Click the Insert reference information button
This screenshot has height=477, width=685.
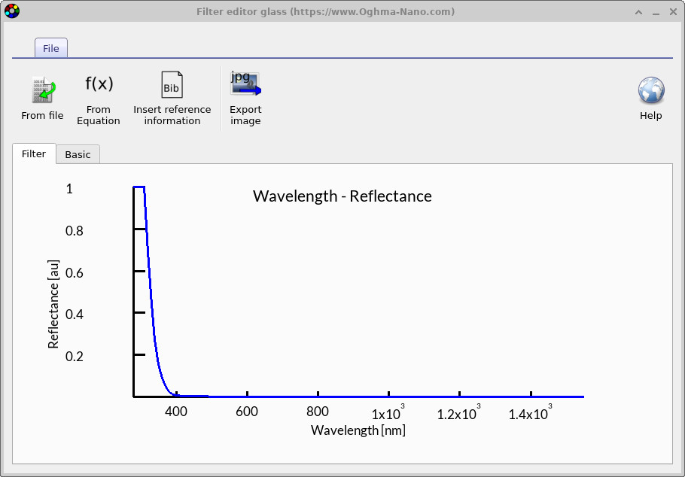pos(172,98)
